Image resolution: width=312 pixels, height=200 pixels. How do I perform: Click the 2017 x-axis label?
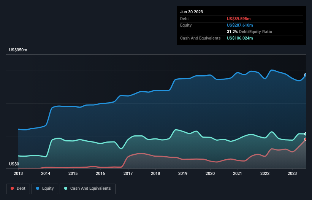click(x=128, y=173)
